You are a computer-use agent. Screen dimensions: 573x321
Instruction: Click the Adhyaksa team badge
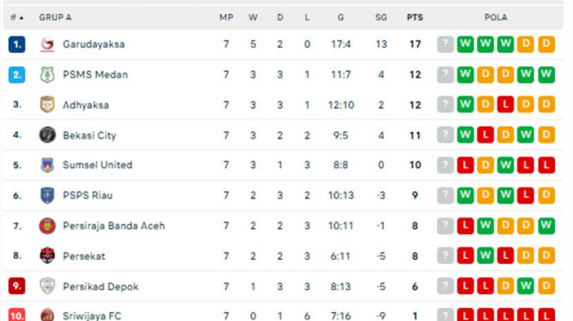[x=47, y=105]
